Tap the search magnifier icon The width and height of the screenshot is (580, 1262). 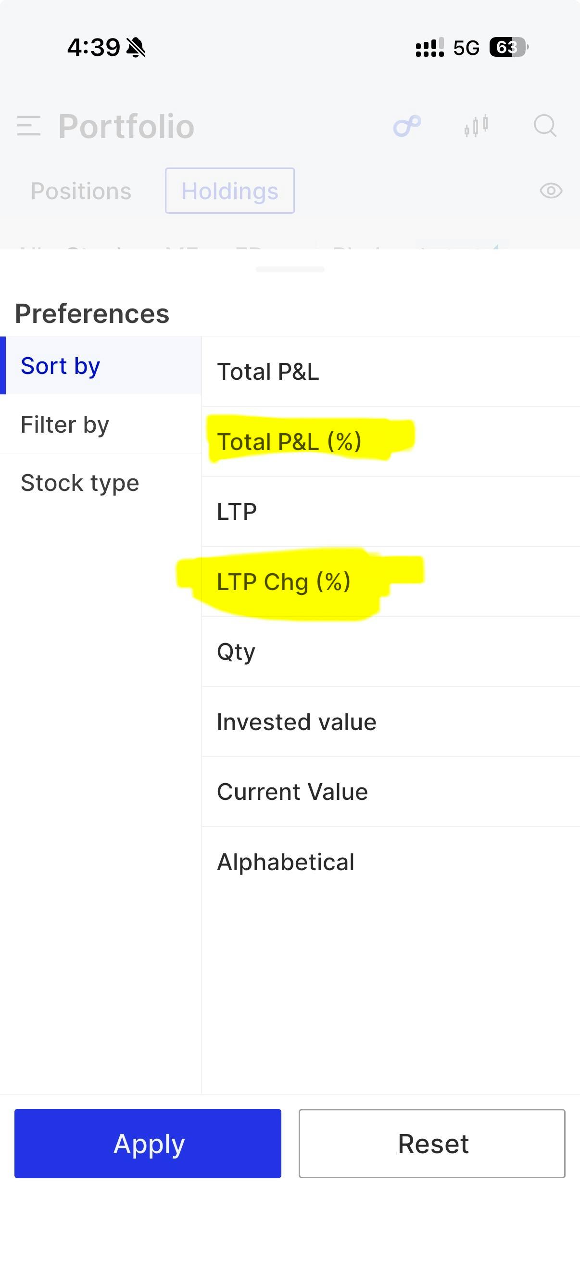(x=545, y=126)
